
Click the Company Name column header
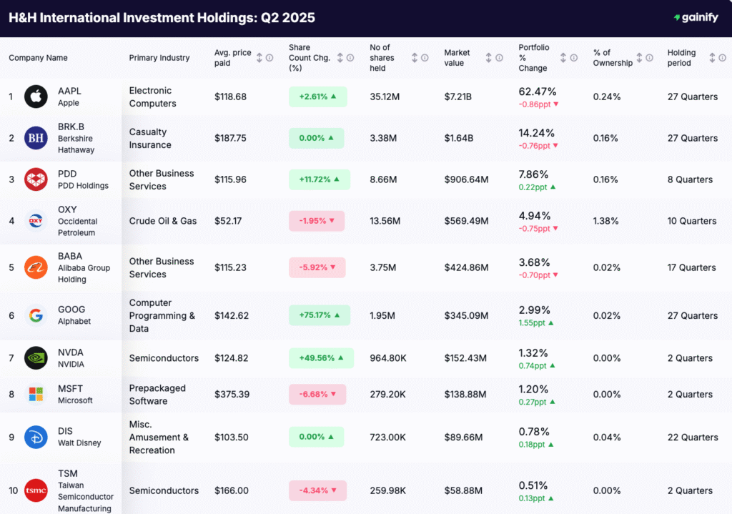pyautogui.click(x=38, y=58)
